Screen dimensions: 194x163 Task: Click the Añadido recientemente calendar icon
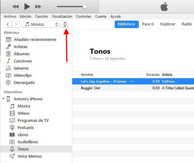point(8,40)
